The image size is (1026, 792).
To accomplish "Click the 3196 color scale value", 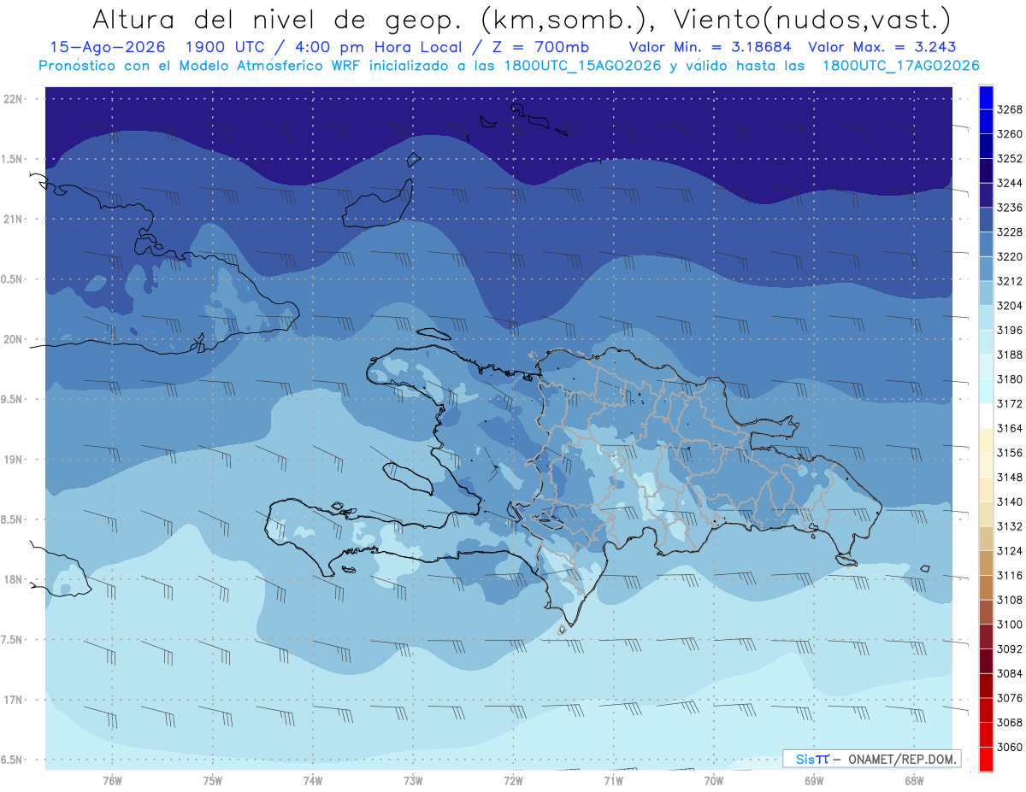I will point(1010,330).
